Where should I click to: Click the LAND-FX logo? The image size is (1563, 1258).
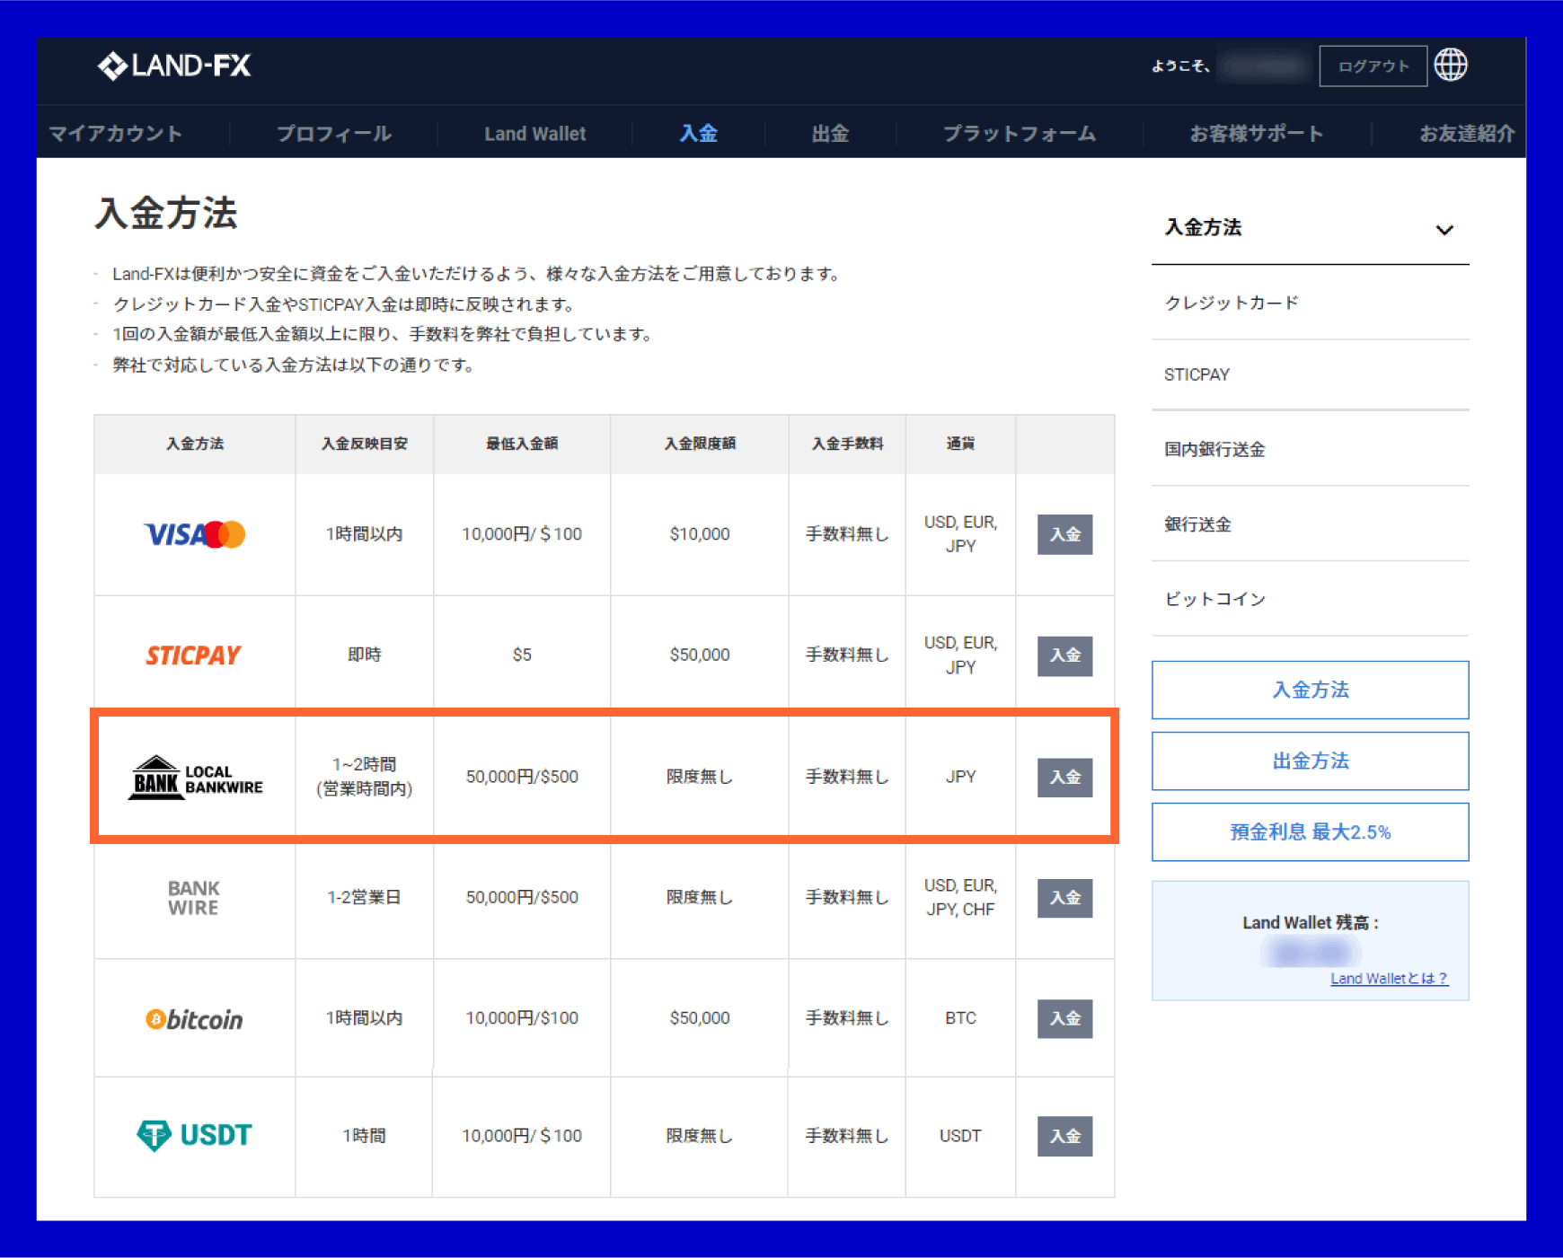coord(174,66)
